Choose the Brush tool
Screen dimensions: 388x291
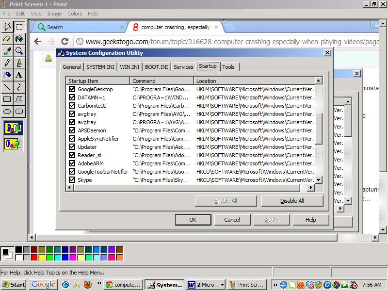[x=19, y=63]
